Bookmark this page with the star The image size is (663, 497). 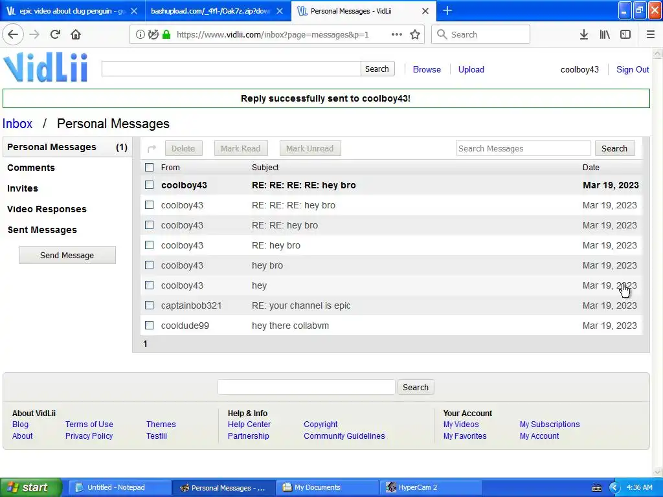click(415, 35)
